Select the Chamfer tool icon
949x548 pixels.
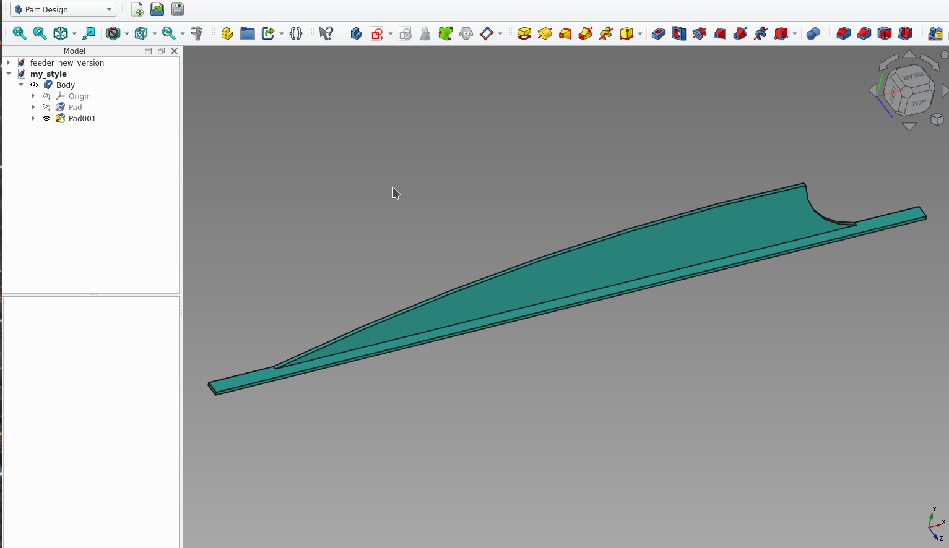click(864, 33)
